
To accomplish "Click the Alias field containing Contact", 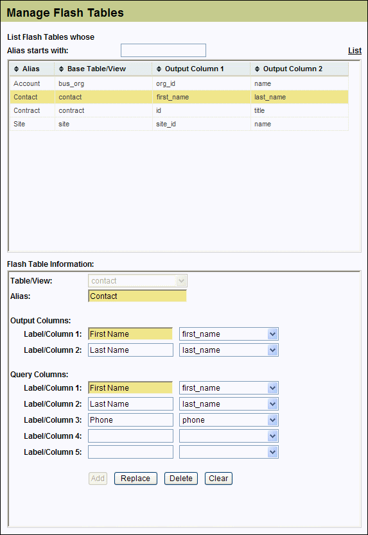I will coord(137,296).
